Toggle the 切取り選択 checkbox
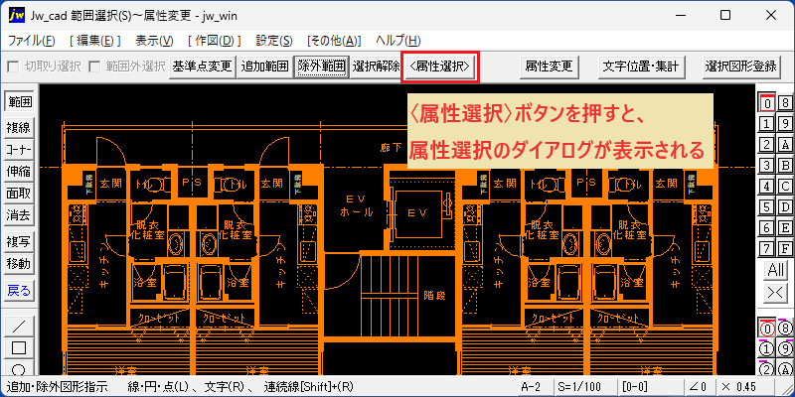The width and height of the screenshot is (795, 397). [13, 66]
